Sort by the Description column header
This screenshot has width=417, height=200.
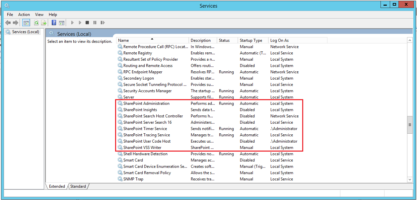point(203,40)
